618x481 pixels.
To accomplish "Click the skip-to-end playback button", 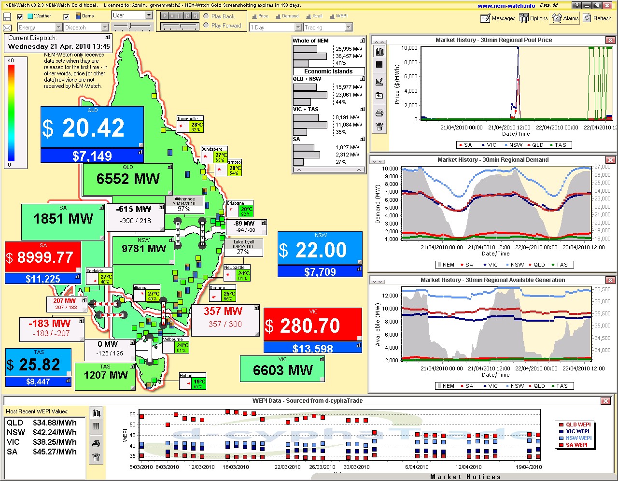I will (195, 16).
